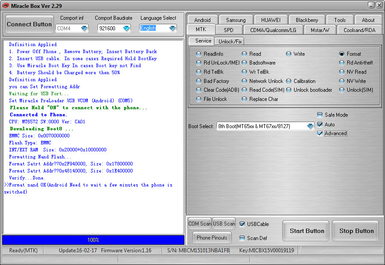
Task: Choose the Network Unlock option
Action: click(x=244, y=81)
